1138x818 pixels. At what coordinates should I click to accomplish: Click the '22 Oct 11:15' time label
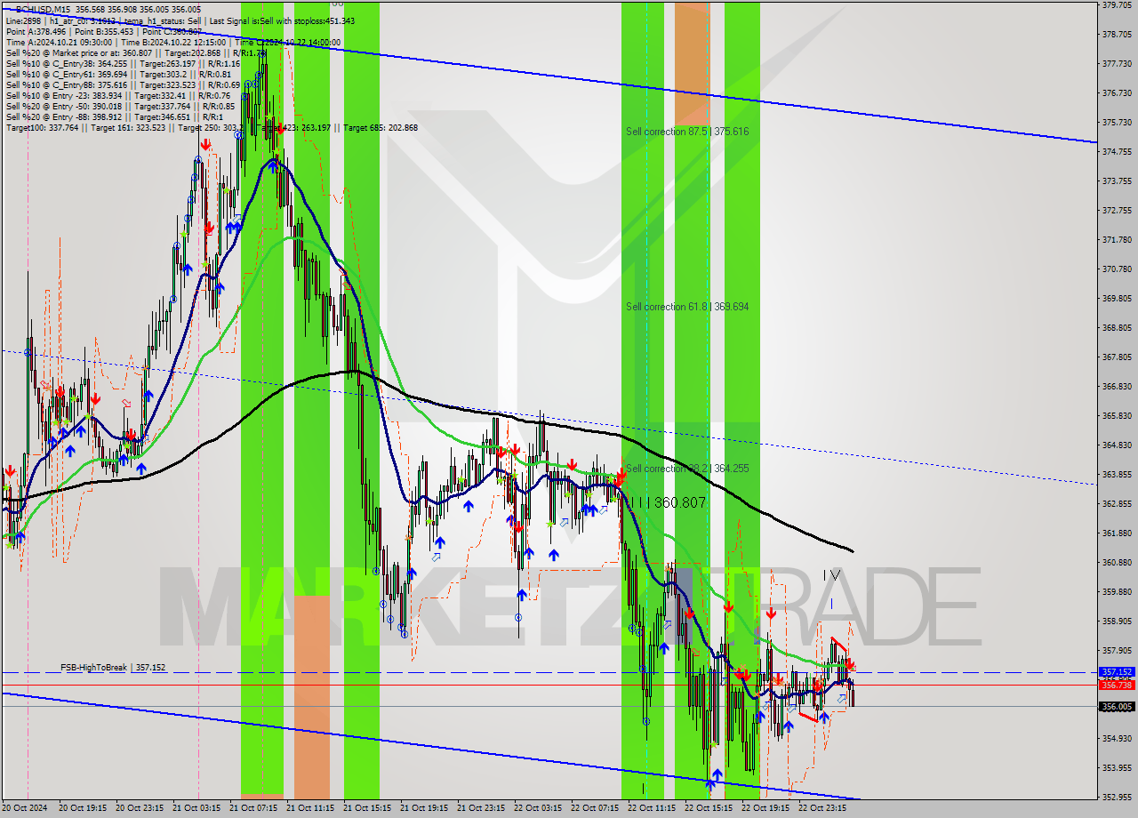[653, 808]
